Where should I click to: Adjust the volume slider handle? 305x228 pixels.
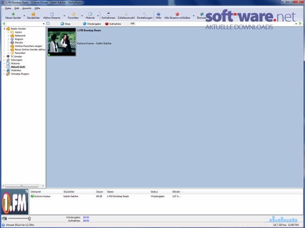(x=29, y=219)
